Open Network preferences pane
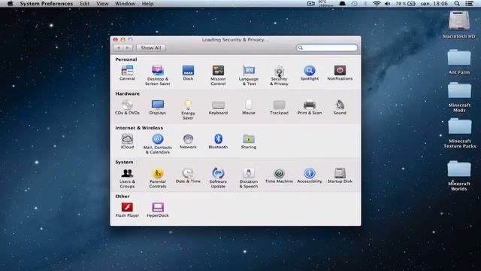The height and width of the screenshot is (271, 481). [x=188, y=142]
